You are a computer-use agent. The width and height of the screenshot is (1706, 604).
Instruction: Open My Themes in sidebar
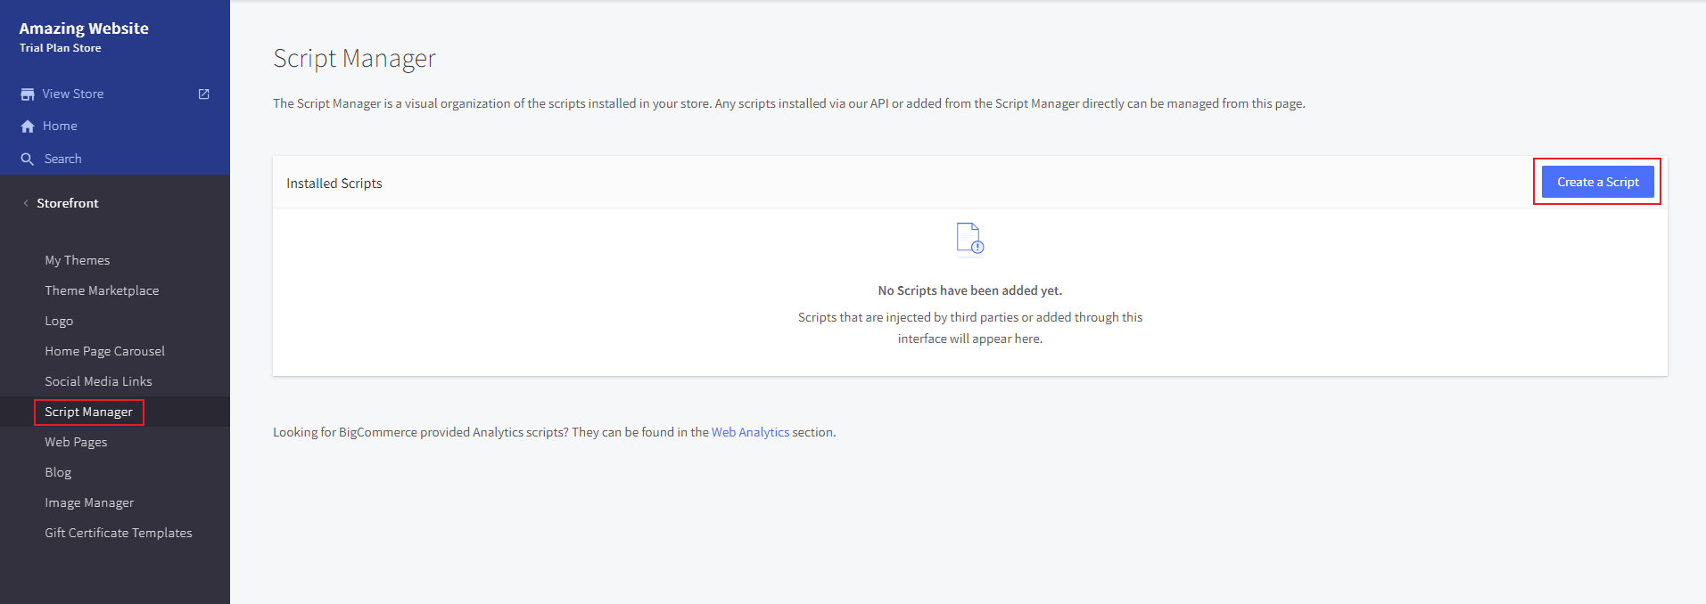pos(78,260)
